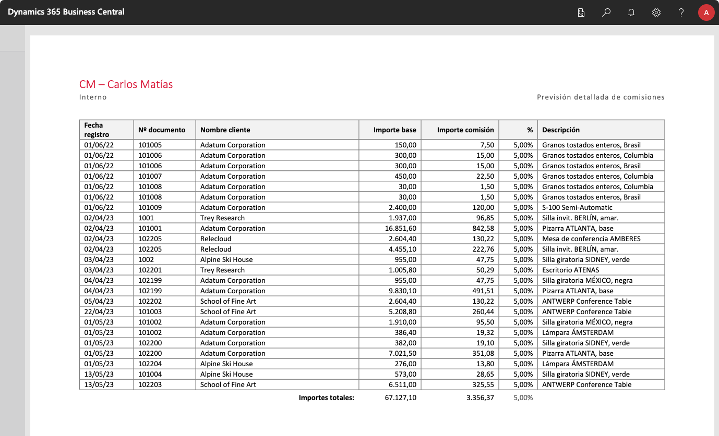Click description Mesa de conferencia AMBERES
This screenshot has width=719, height=436.
[591, 239]
